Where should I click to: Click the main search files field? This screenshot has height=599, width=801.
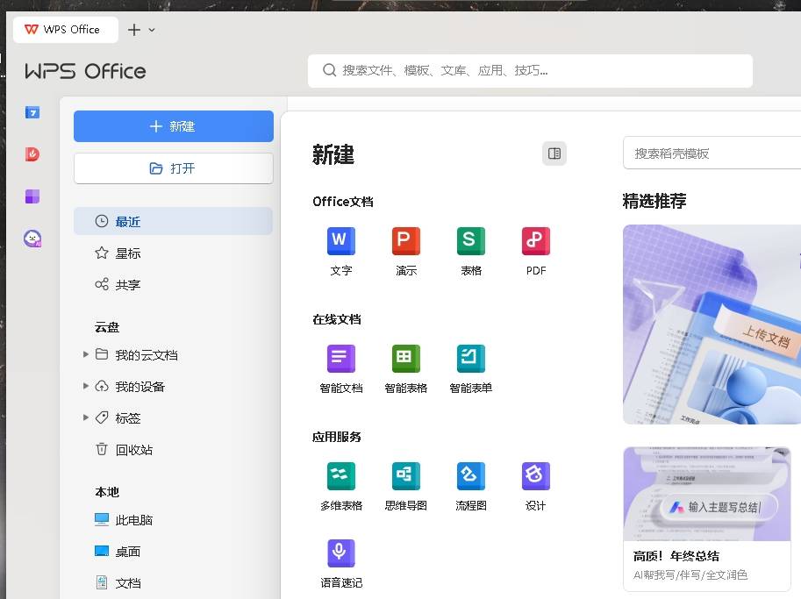[530, 70]
